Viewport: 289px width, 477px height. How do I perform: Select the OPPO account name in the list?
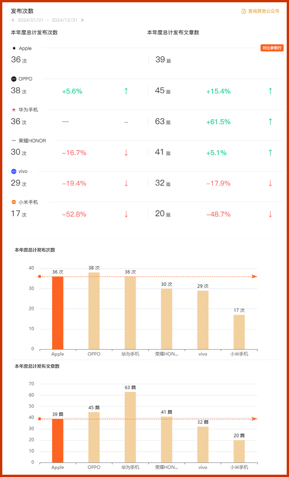click(25, 79)
